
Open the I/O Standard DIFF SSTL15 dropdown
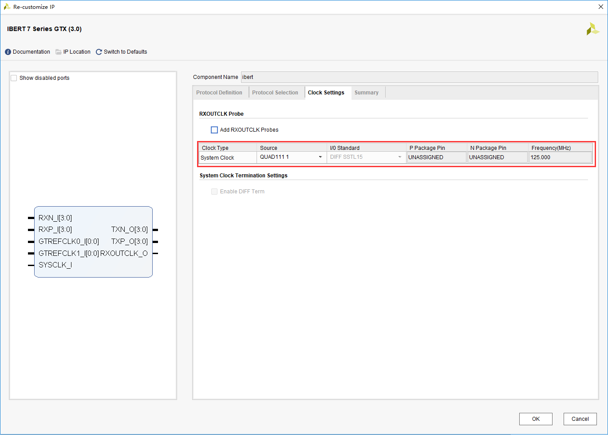tap(366, 157)
